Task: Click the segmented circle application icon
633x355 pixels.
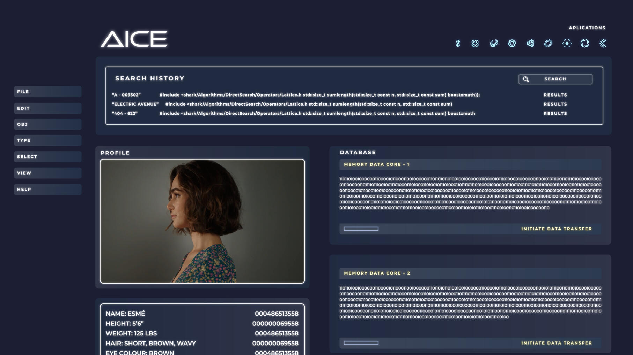Action: (549, 43)
